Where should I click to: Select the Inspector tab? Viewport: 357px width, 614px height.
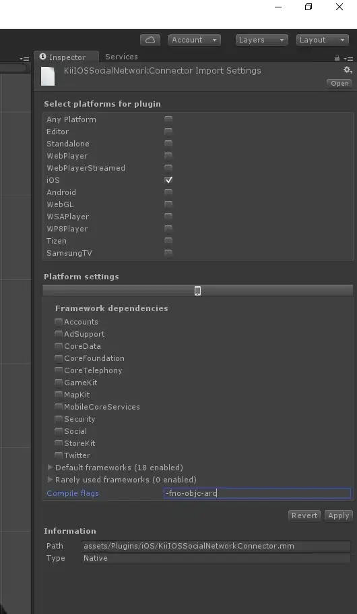pyautogui.click(x=63, y=57)
